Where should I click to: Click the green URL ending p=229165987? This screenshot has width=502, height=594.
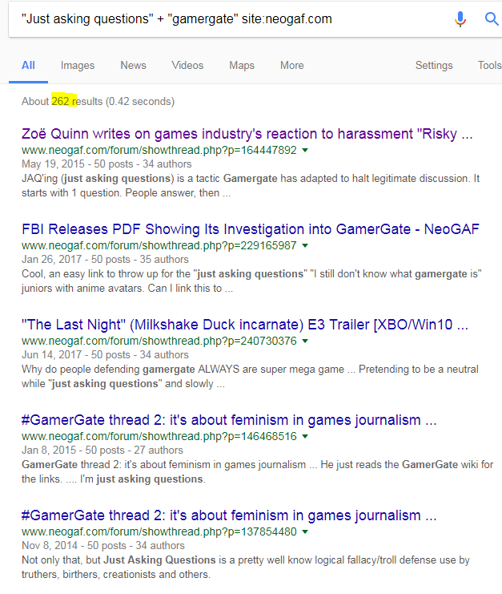point(159,246)
